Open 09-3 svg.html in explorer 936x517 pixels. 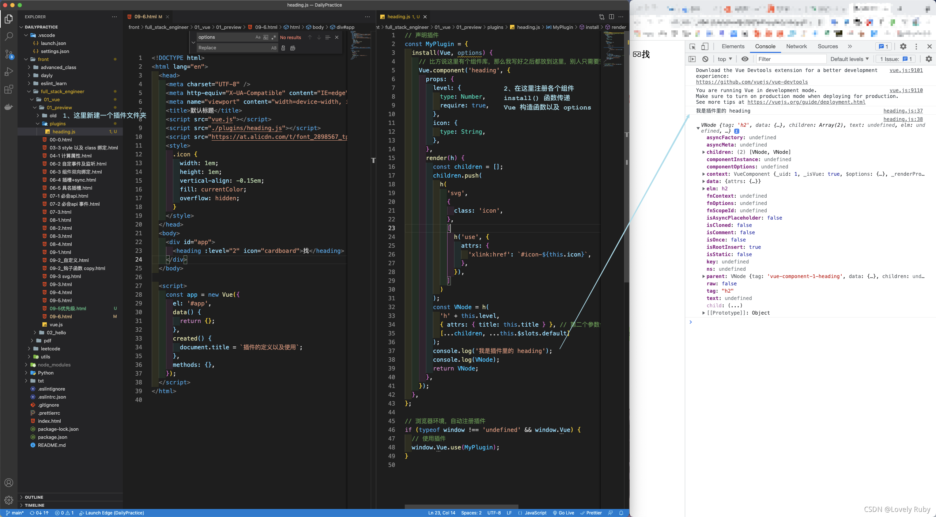click(x=65, y=276)
